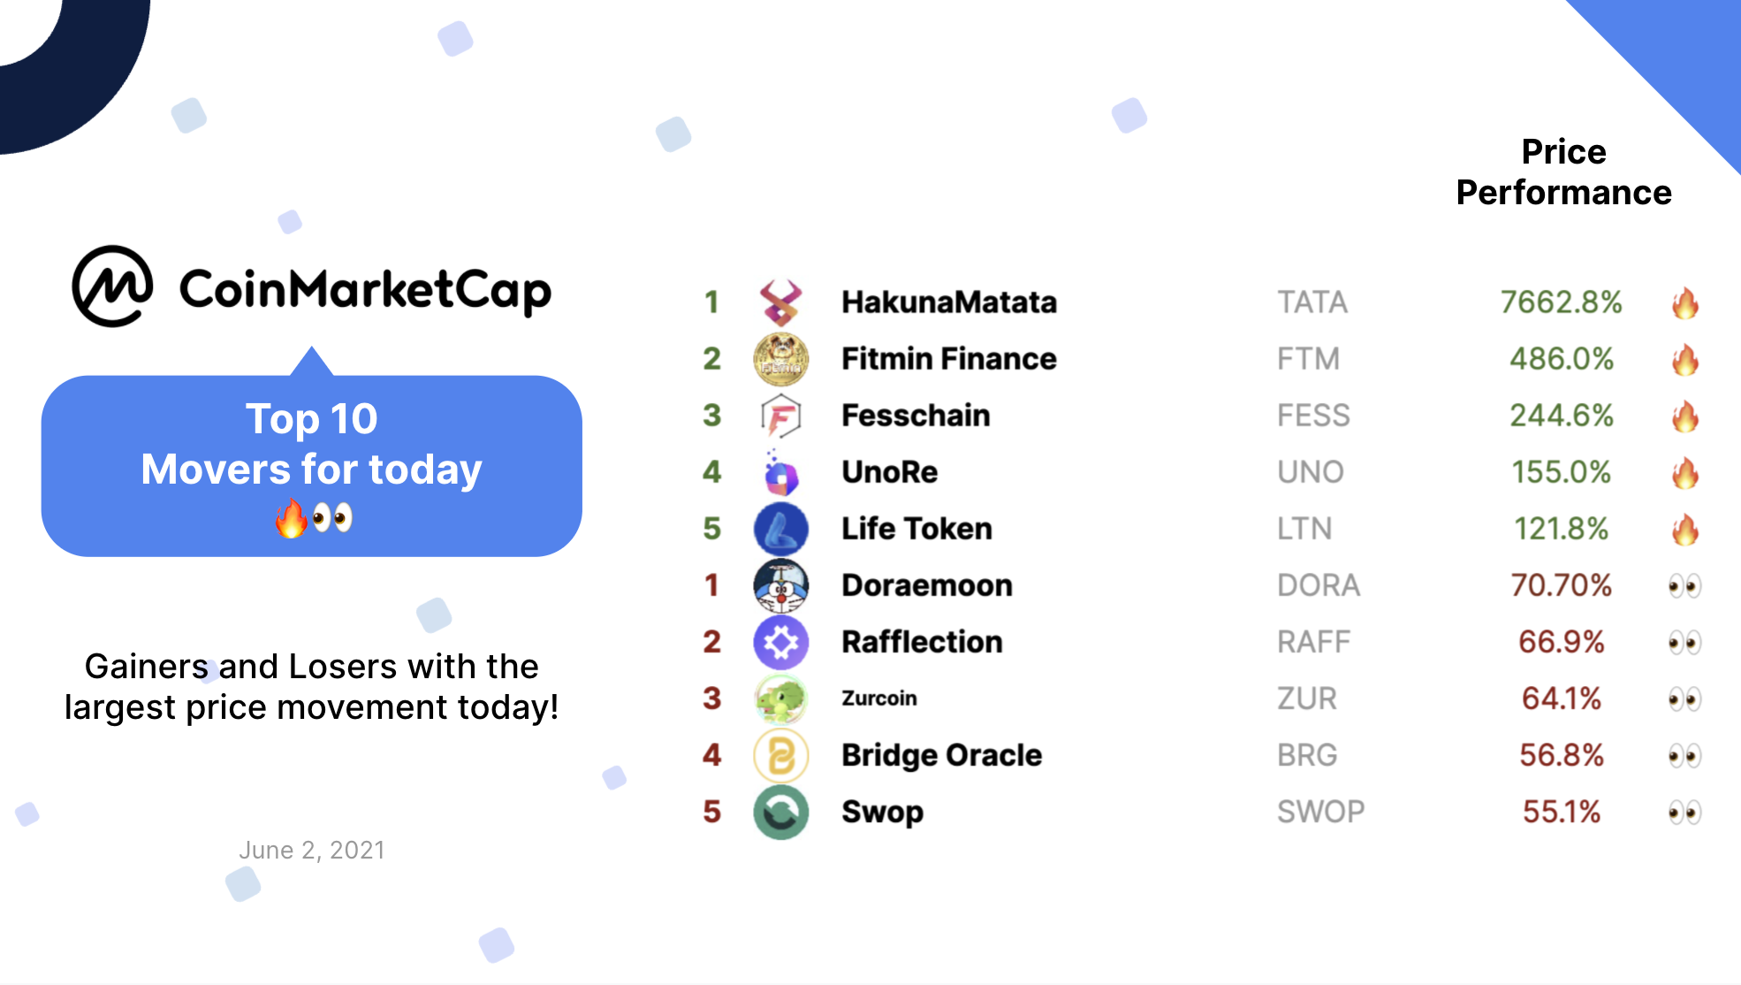Click the Doraemoon coin logo
This screenshot has height=985, width=1741.
pyautogui.click(x=781, y=585)
